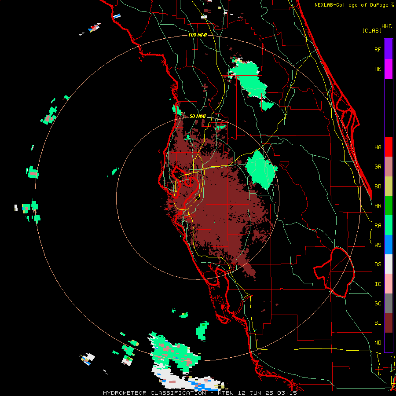Click the light pink IC color swatch
Screen dimensions: 396x396
[x=389, y=284]
